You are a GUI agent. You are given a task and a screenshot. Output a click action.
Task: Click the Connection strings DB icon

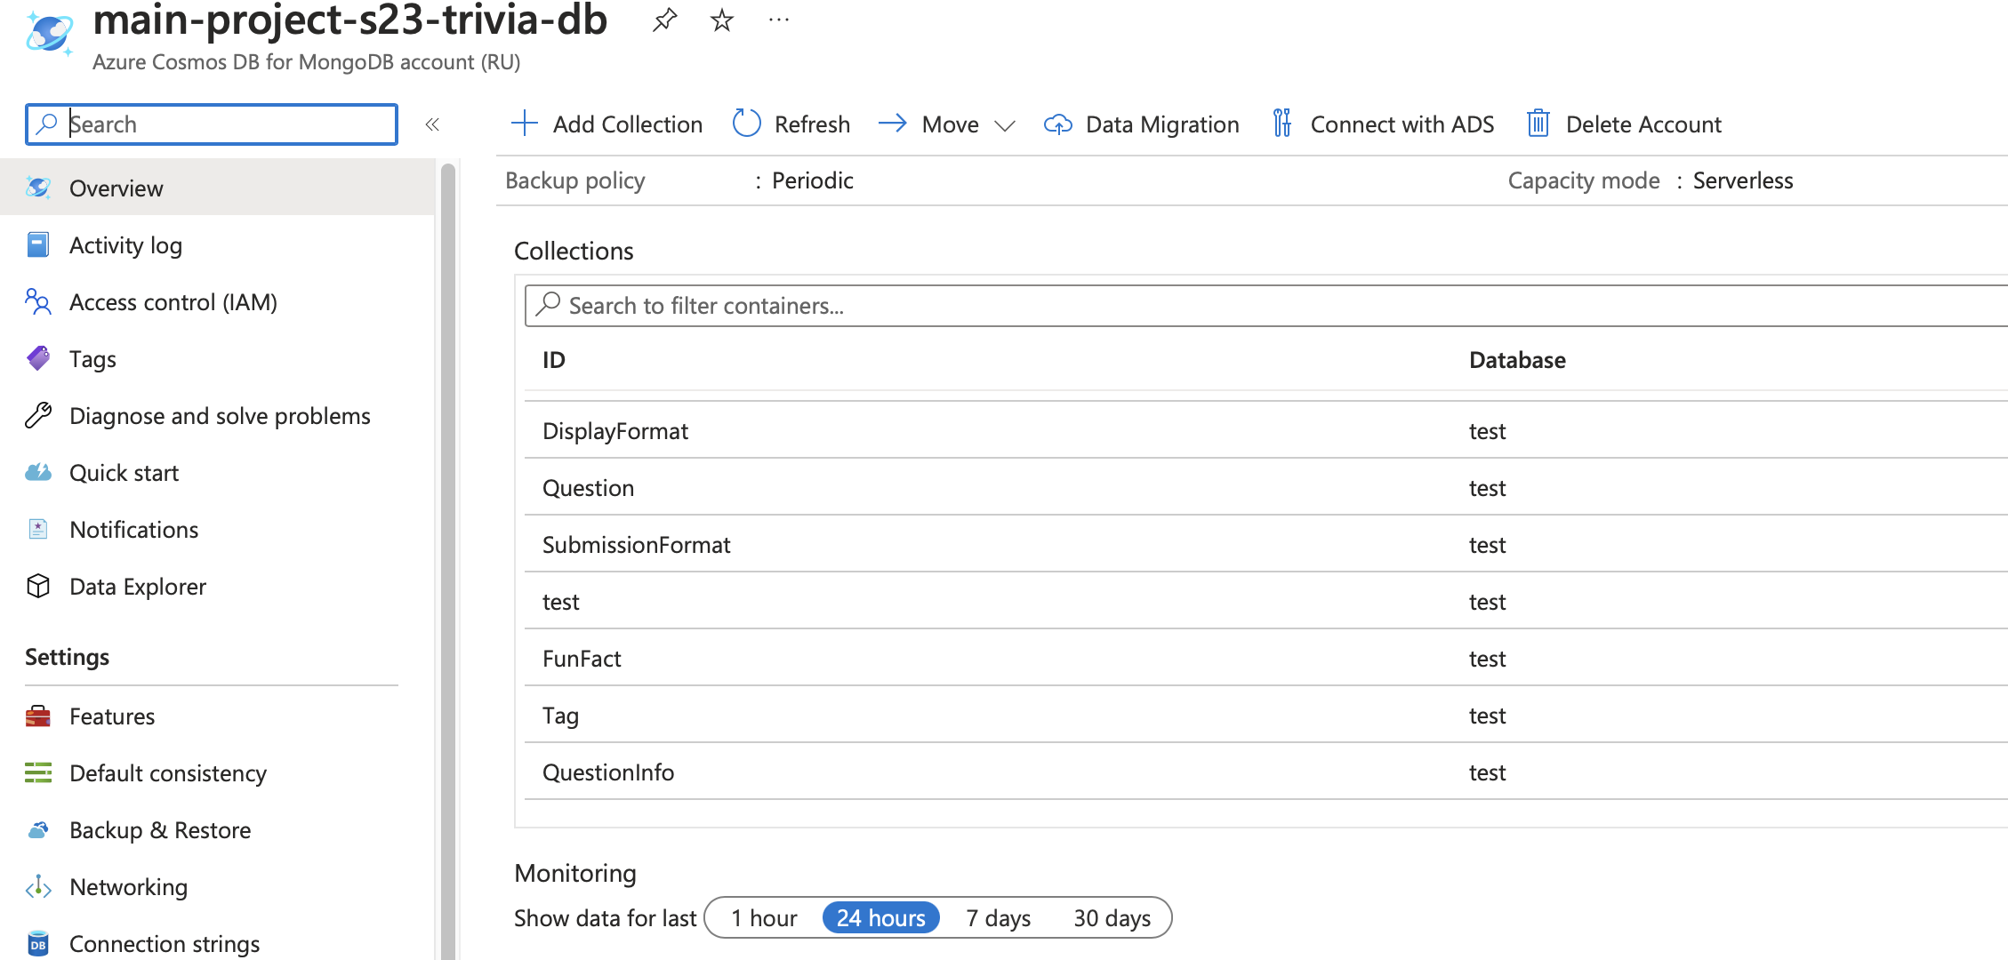38,943
